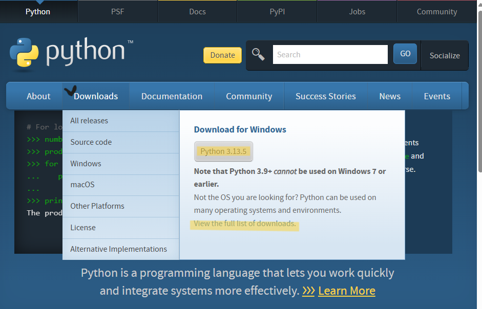This screenshot has height=309, width=482.
Task: Select the Community top site tab
Action: pos(437,12)
